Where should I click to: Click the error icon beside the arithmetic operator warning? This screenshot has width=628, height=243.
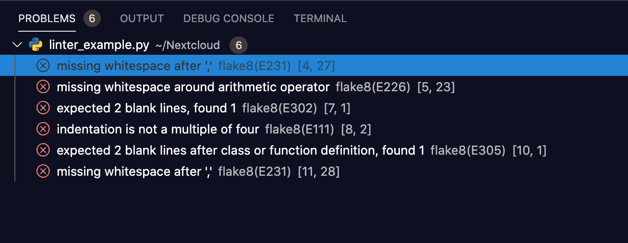click(x=43, y=87)
